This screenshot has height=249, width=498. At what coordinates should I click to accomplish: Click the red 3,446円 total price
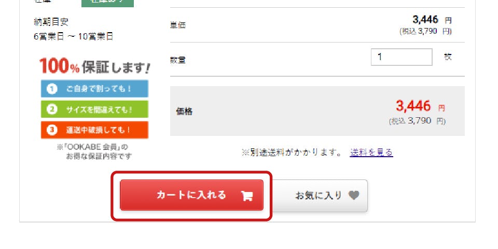(420, 106)
